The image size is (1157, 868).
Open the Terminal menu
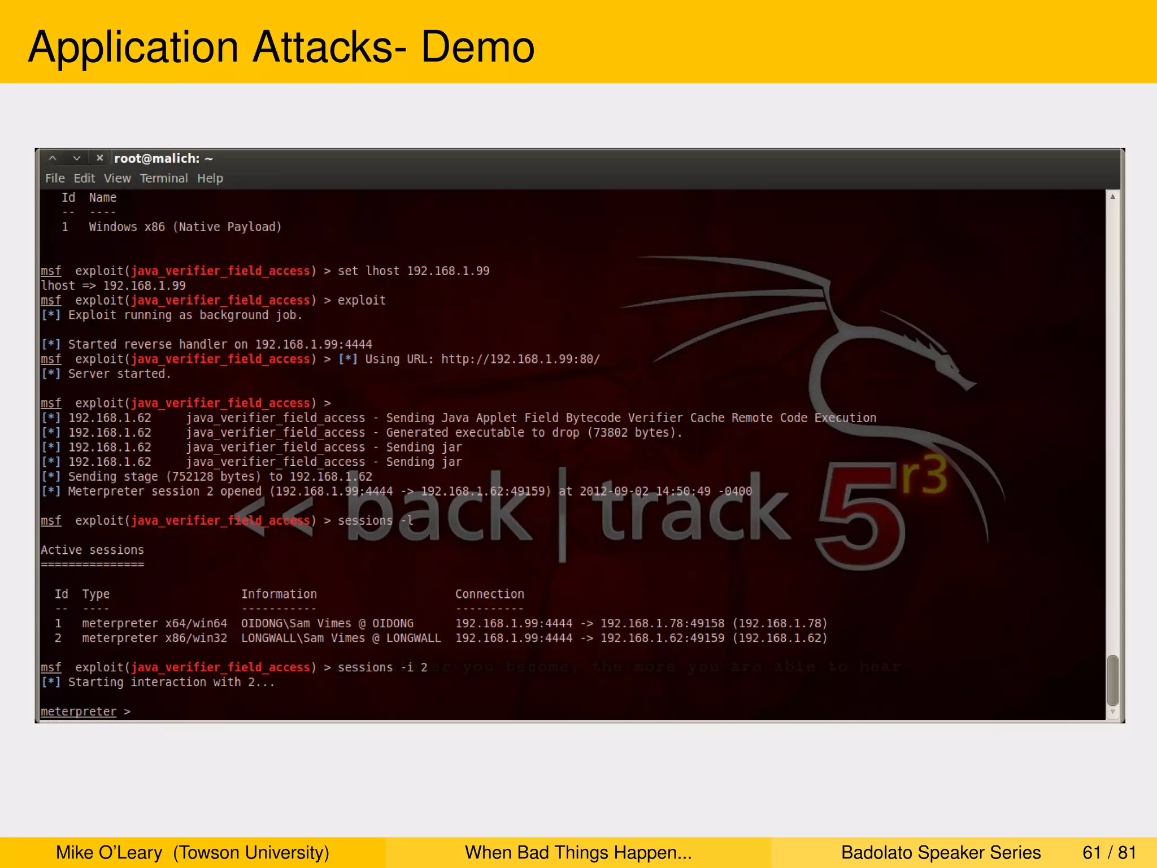point(164,178)
